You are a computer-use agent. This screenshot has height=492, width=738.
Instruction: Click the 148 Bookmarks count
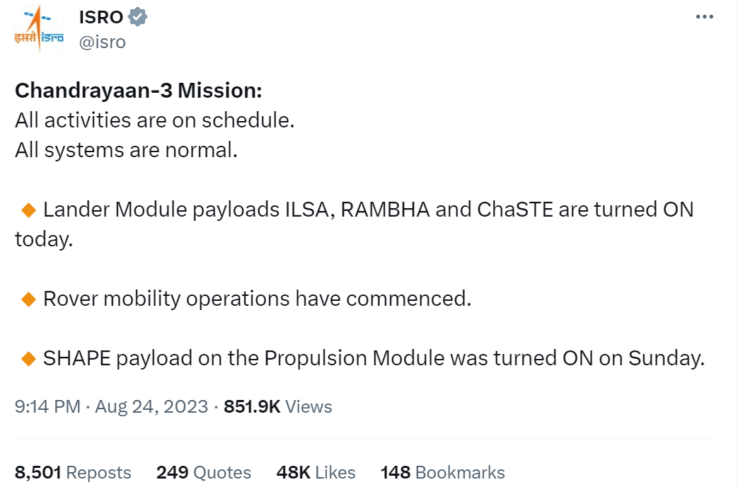(x=442, y=472)
